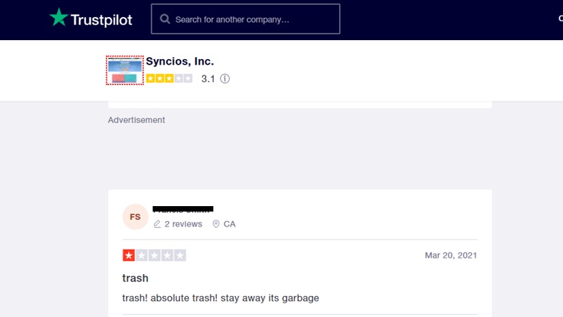
Task: Open the FS reviewer avatar
Action: [135, 217]
